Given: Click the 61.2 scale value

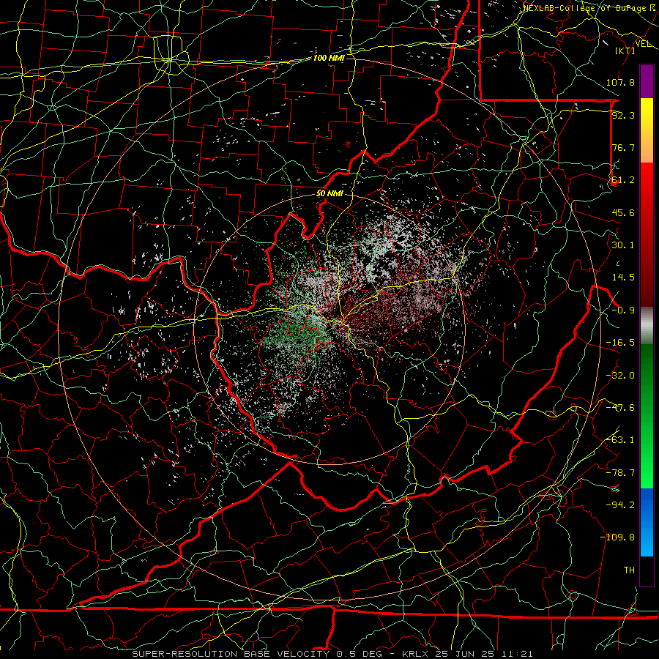Looking at the screenshot, I should click(x=623, y=180).
